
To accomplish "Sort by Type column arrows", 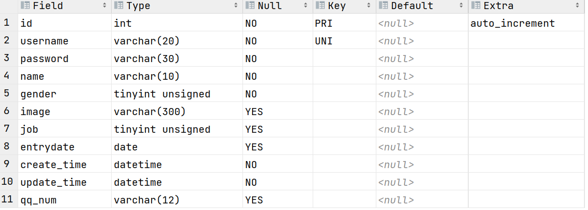I will point(236,6).
